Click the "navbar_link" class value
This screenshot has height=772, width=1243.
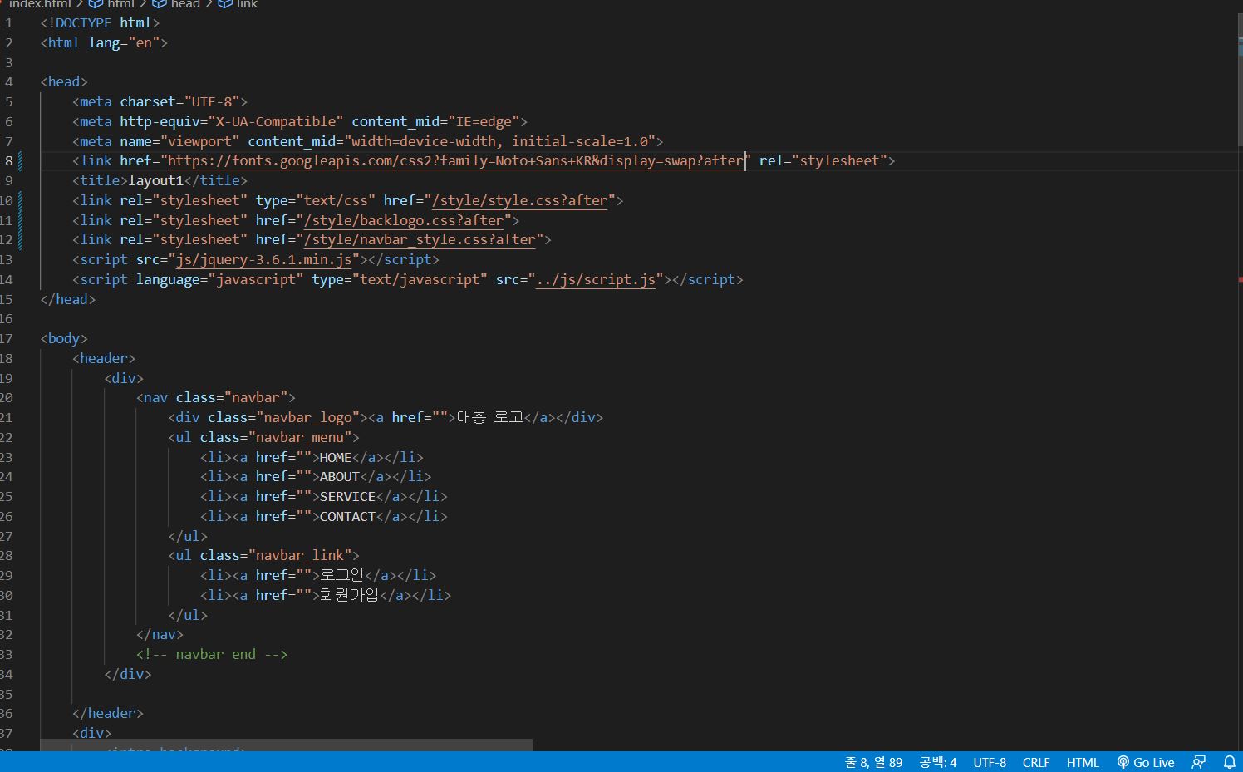[x=300, y=555]
